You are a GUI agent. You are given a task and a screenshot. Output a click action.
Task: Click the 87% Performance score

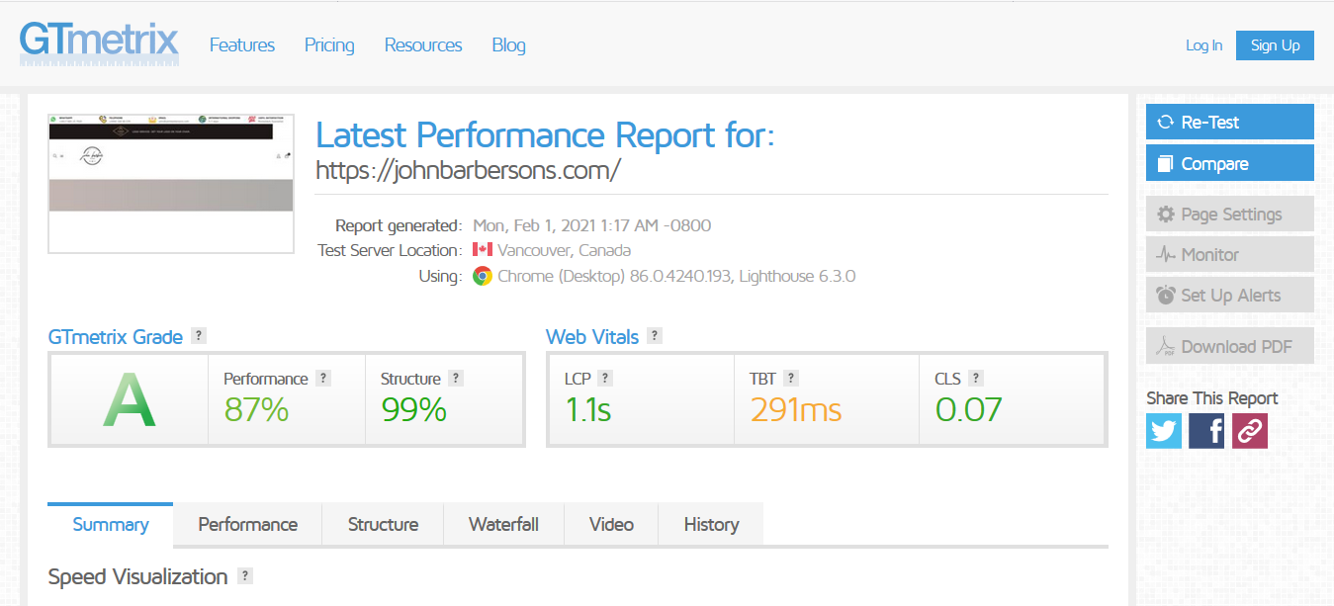256,409
